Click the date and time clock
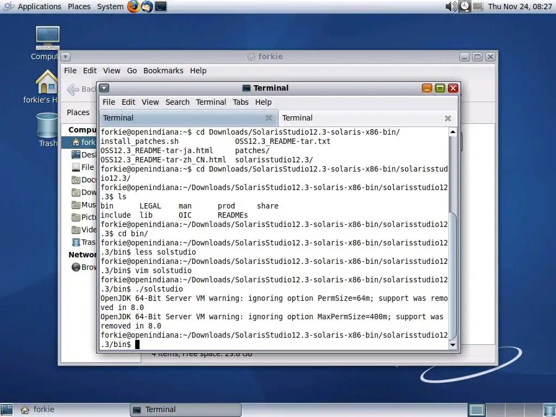 point(520,7)
